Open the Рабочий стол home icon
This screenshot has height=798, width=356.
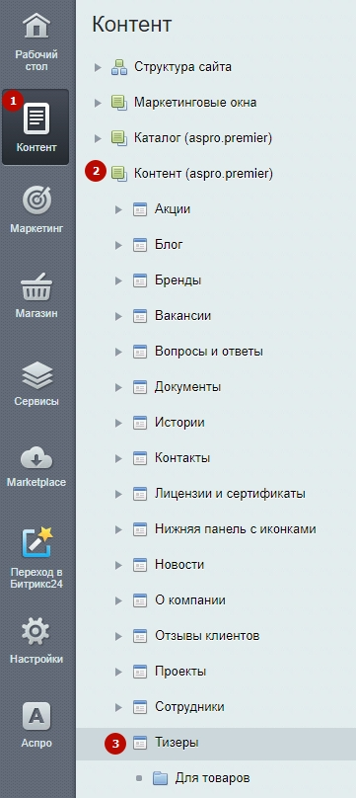pos(36,25)
